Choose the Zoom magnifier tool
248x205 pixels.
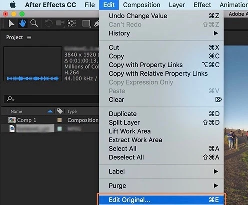(34, 23)
